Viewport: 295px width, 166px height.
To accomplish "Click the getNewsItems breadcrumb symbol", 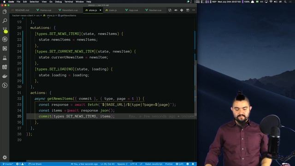I will (x=67, y=16).
